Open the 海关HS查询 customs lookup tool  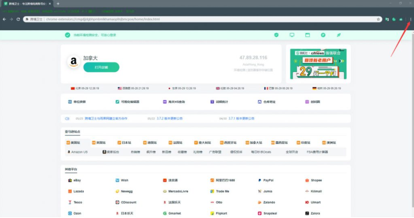(x=174, y=102)
